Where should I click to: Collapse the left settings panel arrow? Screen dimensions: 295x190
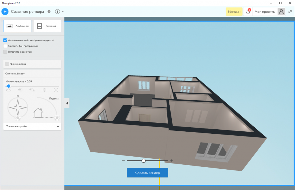coord(67,103)
